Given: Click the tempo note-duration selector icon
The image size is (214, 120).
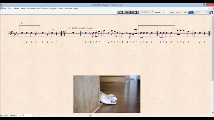Looking at the screenshot, I should tap(191, 12).
